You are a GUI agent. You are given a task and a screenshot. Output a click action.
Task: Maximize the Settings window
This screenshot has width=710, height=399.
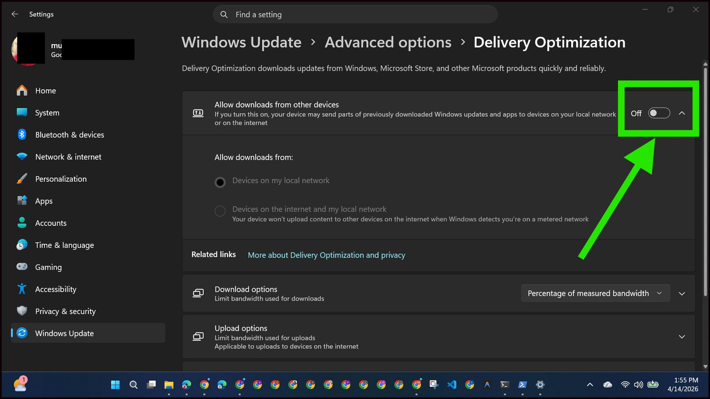tap(671, 9)
